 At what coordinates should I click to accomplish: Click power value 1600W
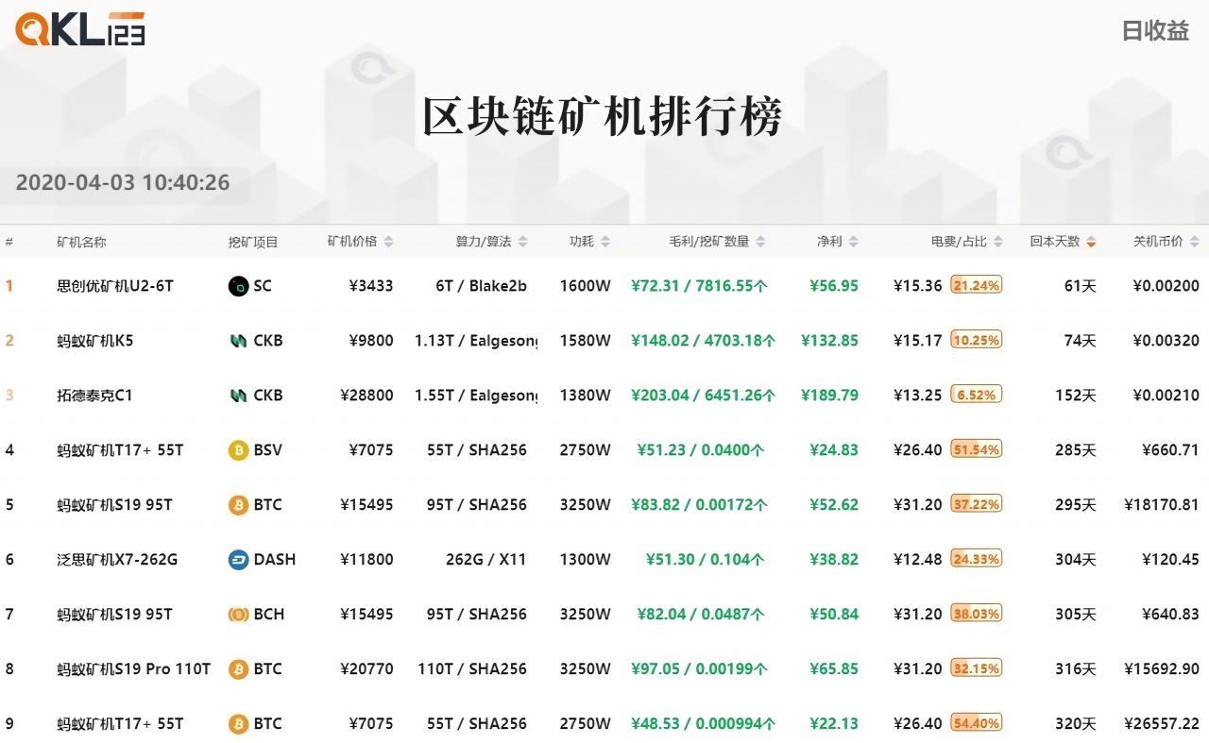[585, 286]
